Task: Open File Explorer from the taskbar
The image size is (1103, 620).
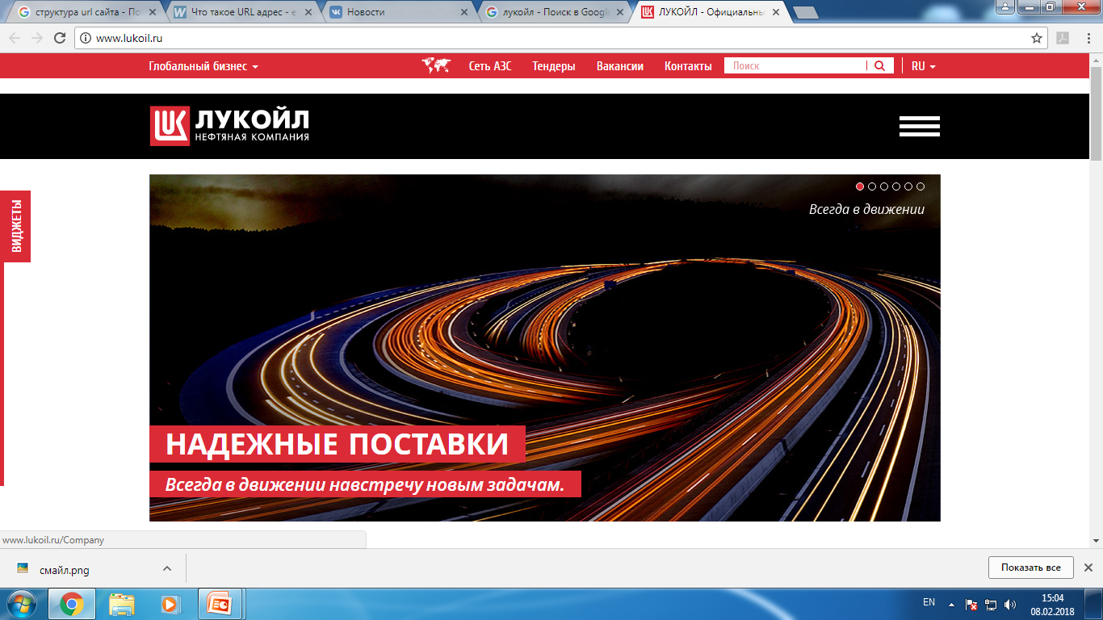Action: [x=122, y=604]
